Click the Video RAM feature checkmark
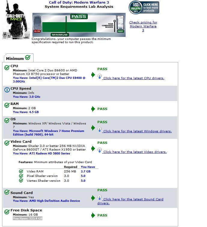Viewport: 207px width, 227px height. [21, 172]
